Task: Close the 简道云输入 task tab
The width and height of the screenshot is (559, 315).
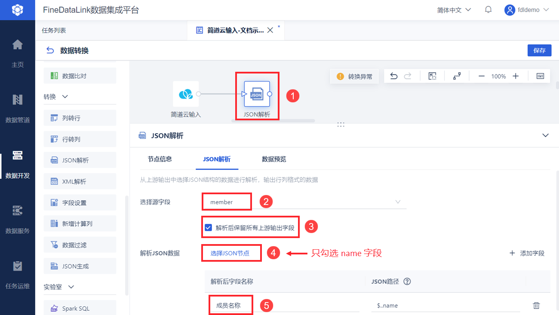Action: [x=270, y=30]
